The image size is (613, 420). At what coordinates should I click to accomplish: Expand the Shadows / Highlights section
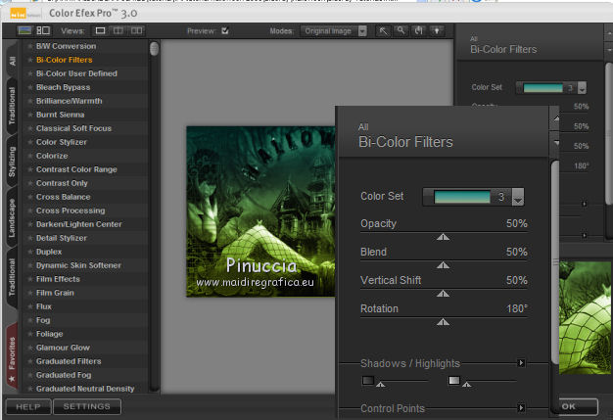pyautogui.click(x=522, y=363)
